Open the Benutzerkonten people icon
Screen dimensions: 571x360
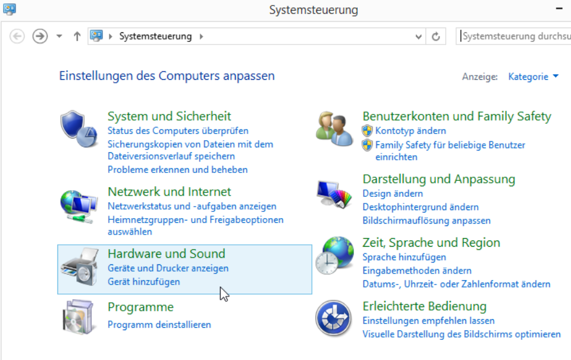[334, 129]
